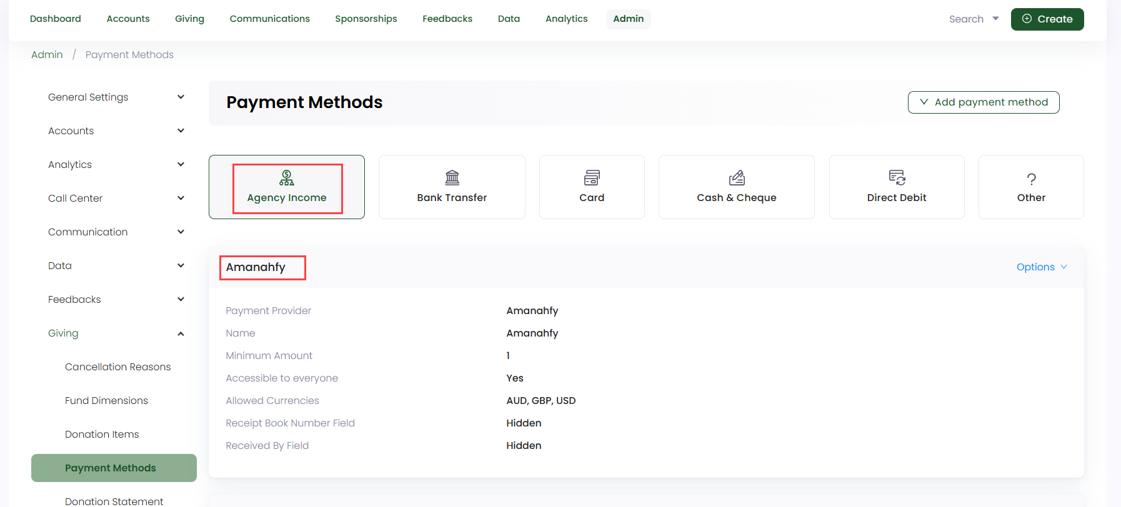1121x507 pixels.
Task: Select the Bank Transfer tab label
Action: [x=452, y=197]
